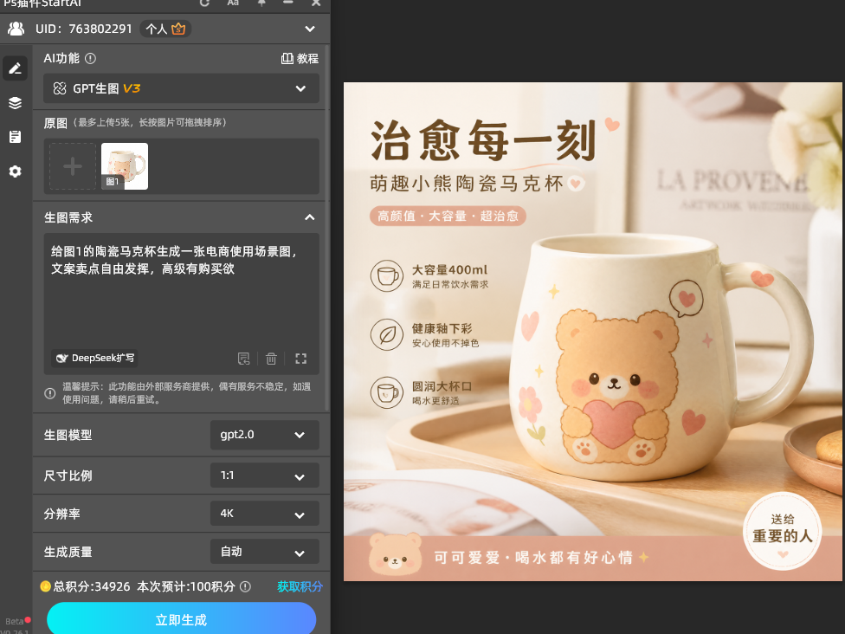Open the 生成质量 自动 dropdown
The image size is (845, 634).
click(x=265, y=552)
